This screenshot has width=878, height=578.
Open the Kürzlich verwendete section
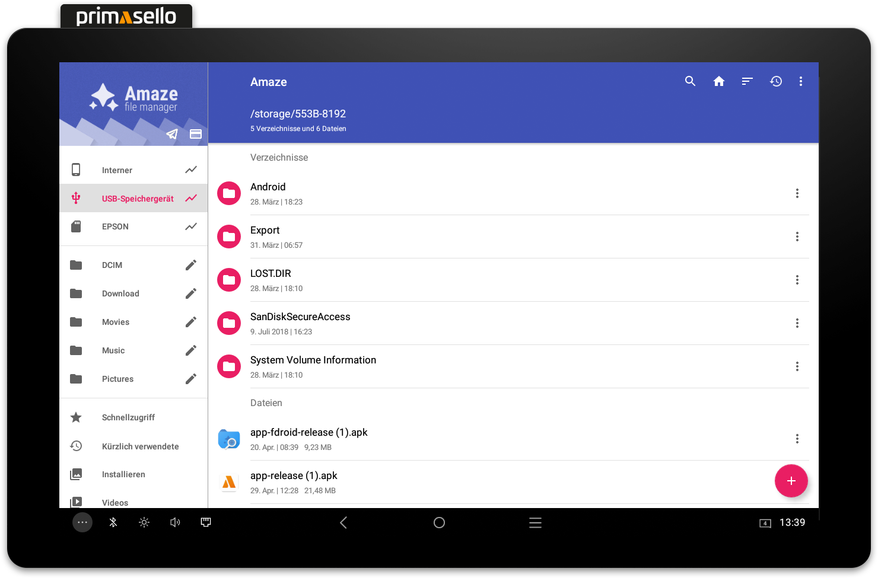coord(141,446)
